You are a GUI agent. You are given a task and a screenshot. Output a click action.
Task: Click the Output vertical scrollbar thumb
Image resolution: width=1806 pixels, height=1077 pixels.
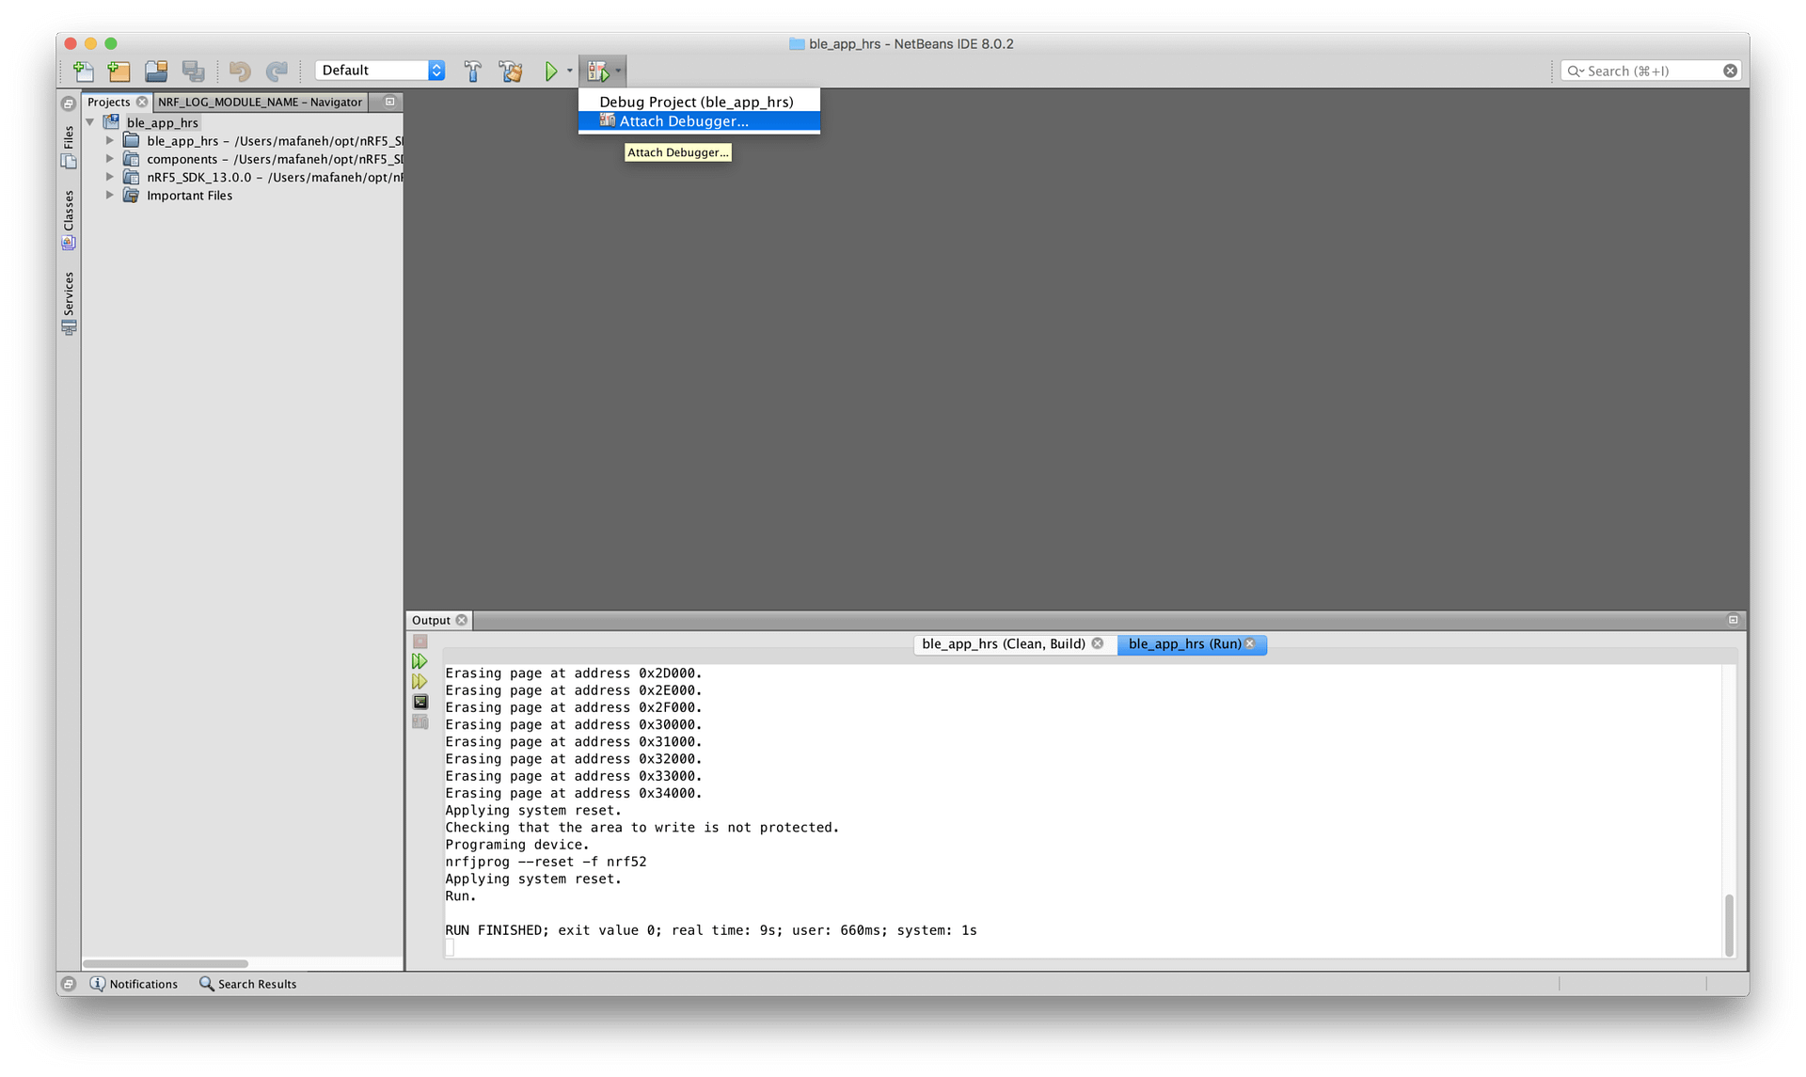(x=1729, y=924)
